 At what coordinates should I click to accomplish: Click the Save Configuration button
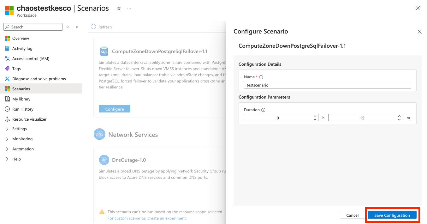392,215
